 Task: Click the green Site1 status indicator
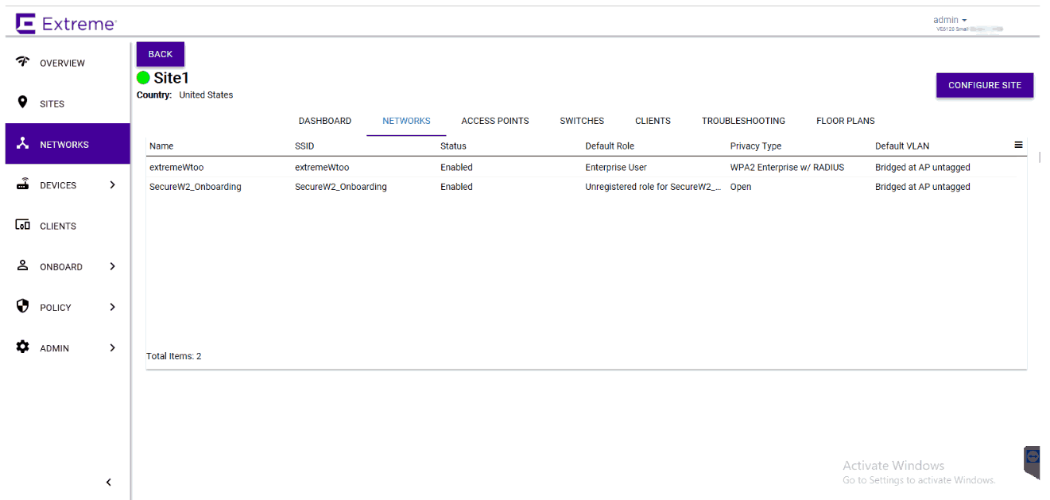pyautogui.click(x=143, y=78)
